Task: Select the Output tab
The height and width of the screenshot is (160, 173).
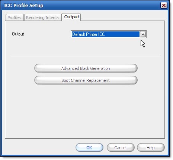Action: (71, 17)
